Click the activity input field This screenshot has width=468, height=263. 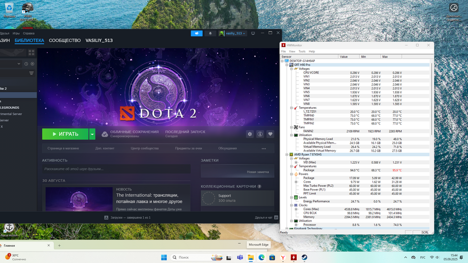(x=116, y=169)
